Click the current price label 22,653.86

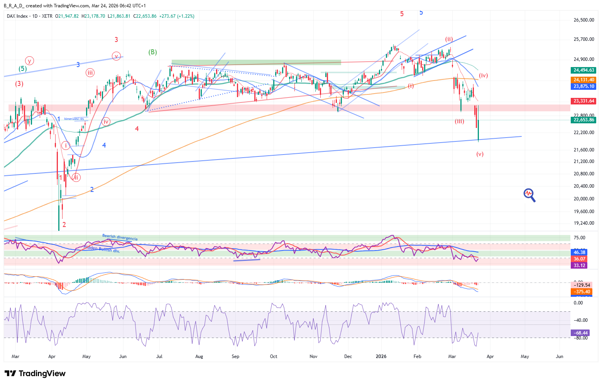point(583,120)
